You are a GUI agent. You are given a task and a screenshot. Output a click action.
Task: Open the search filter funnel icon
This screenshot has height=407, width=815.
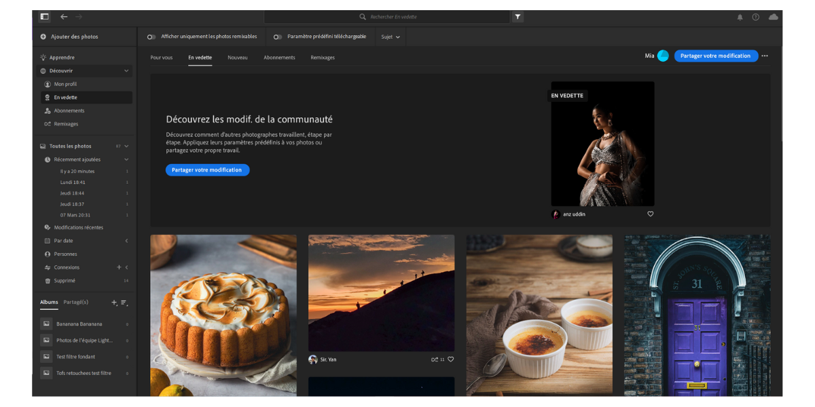(x=518, y=17)
